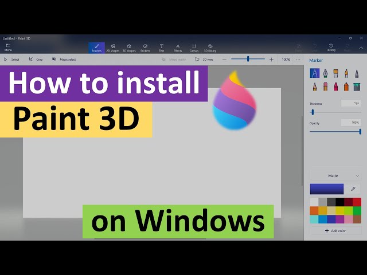Image resolution: width=367 pixels, height=275 pixels.
Task: Pick the yellow color swatch
Action: [340, 210]
